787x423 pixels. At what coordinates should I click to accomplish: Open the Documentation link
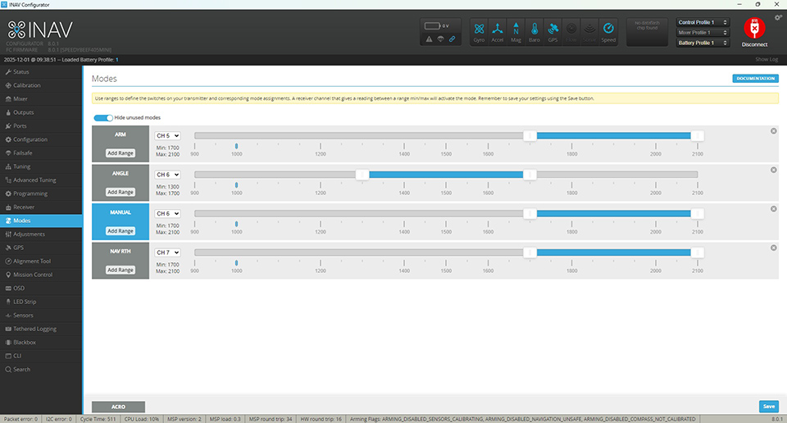pos(755,79)
